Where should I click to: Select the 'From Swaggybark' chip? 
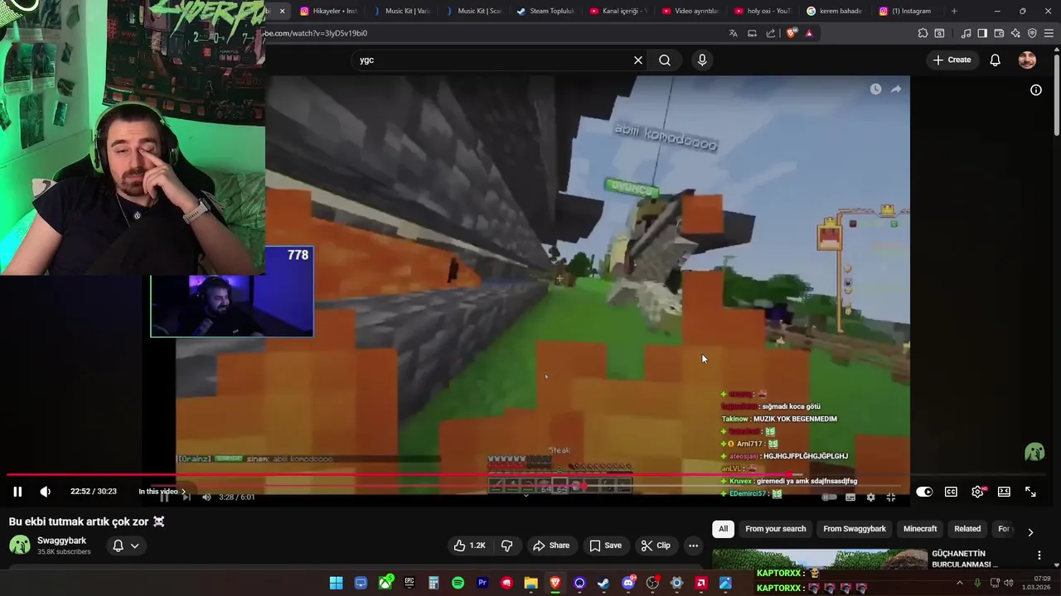tap(855, 529)
